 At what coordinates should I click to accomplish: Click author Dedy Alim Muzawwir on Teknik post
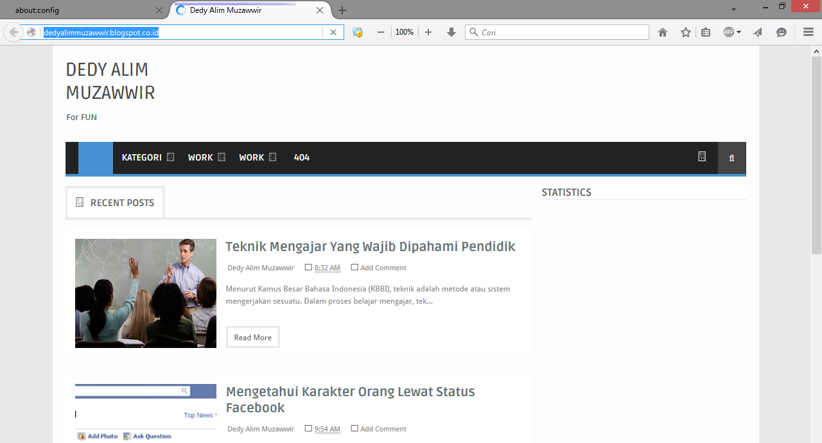click(x=261, y=268)
